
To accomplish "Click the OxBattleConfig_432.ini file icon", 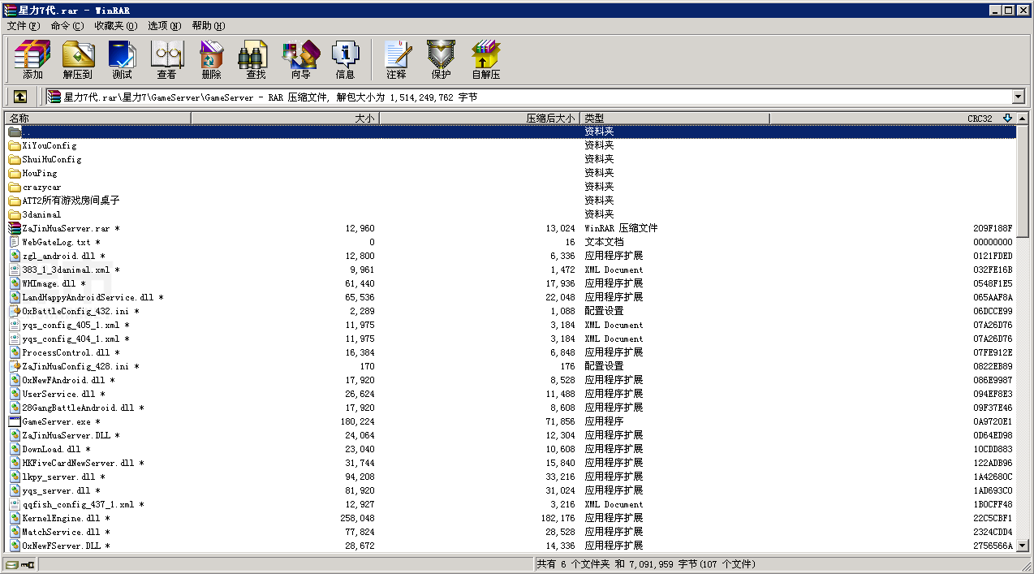I will pyautogui.click(x=15, y=311).
